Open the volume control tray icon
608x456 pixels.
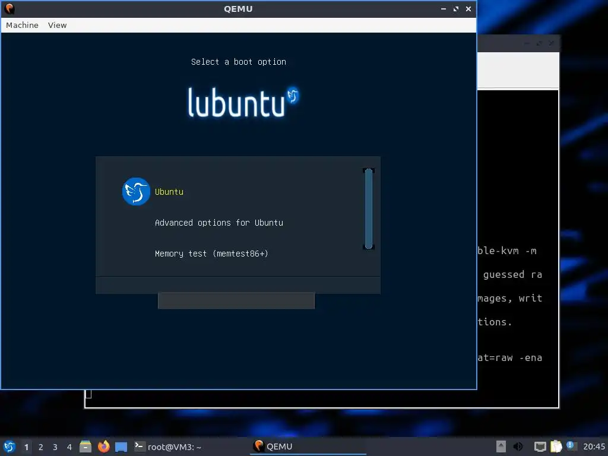pyautogui.click(x=518, y=446)
